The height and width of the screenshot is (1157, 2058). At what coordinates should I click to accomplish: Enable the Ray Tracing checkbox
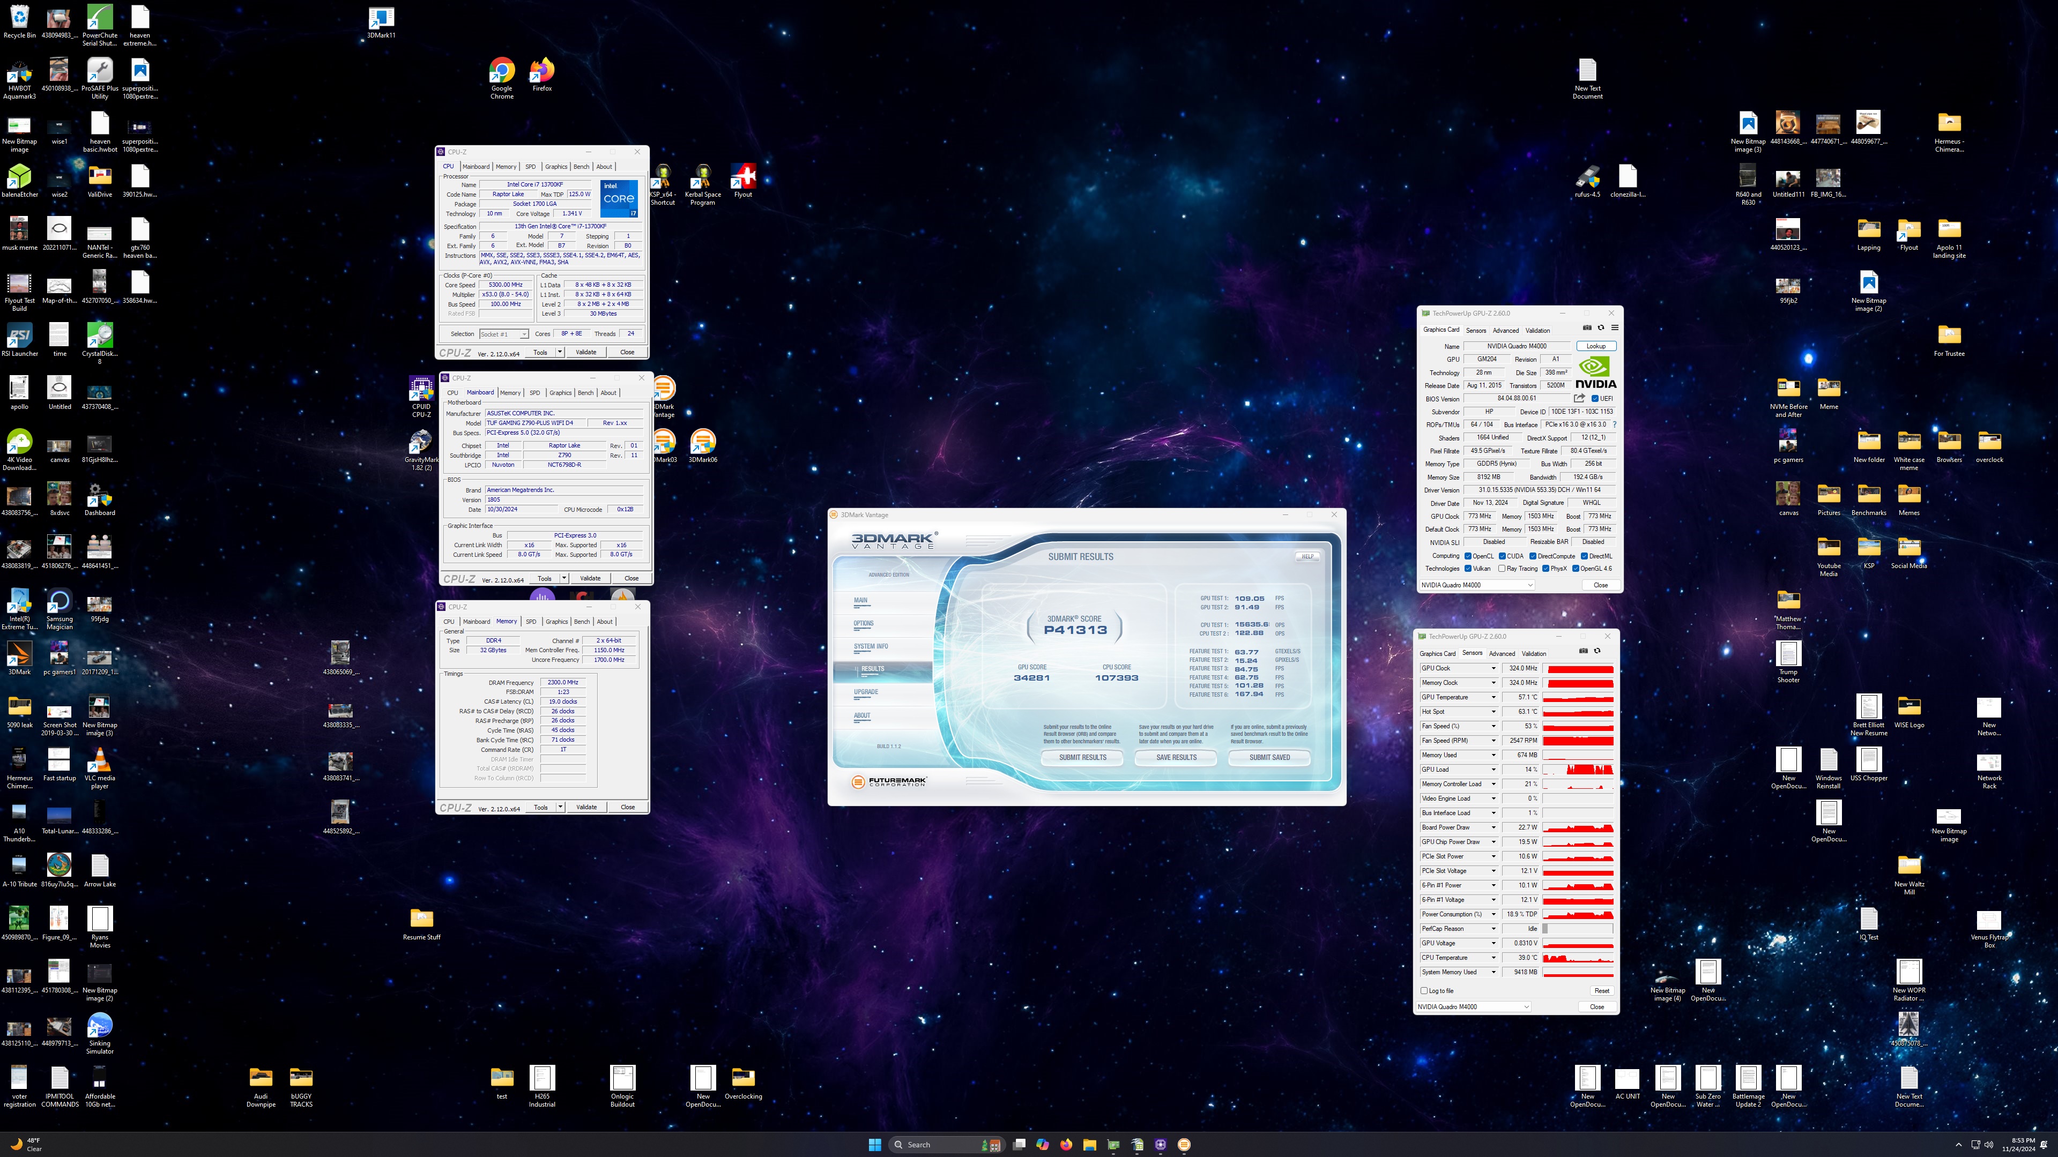1502,569
